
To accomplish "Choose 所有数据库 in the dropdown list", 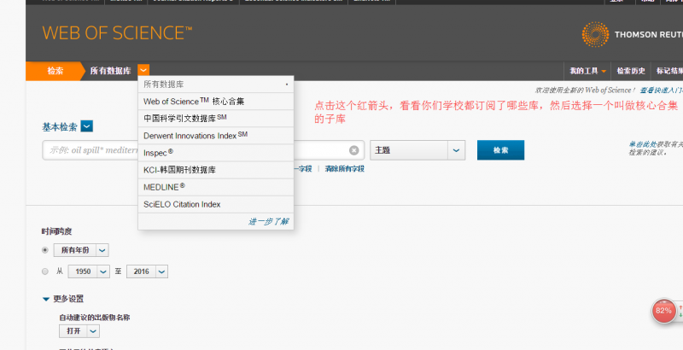I will [x=216, y=85].
